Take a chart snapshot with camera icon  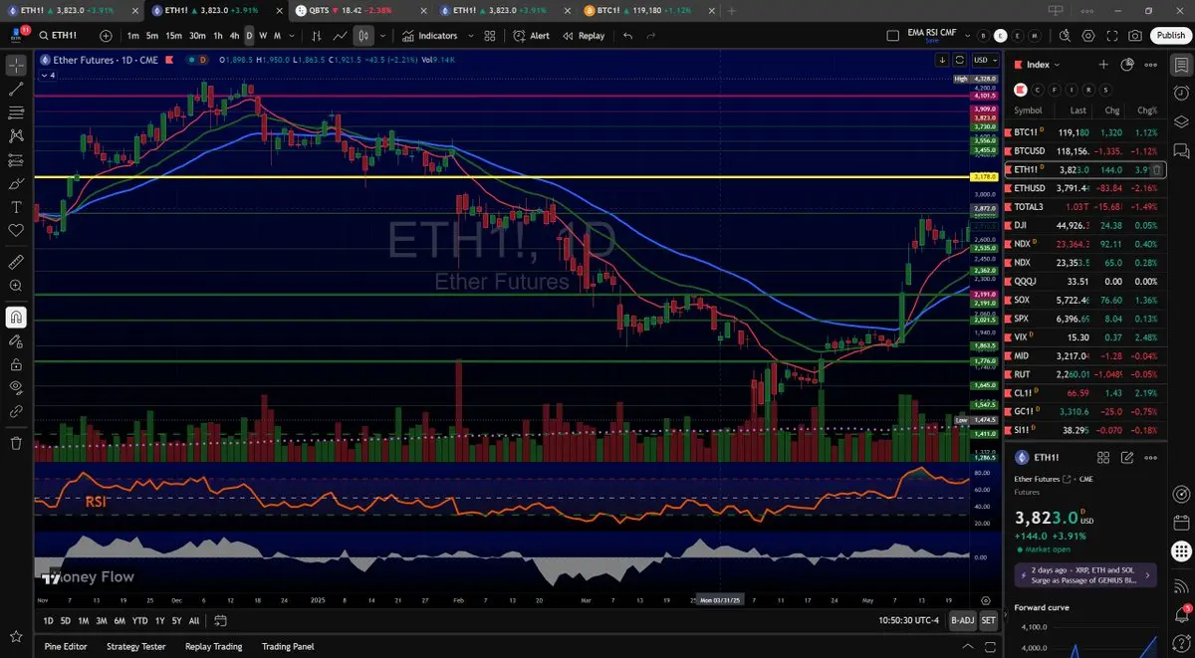1136,36
